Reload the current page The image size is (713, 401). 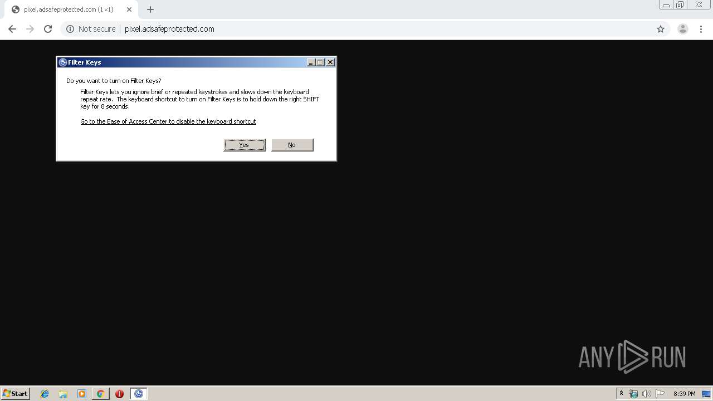pyautogui.click(x=48, y=29)
